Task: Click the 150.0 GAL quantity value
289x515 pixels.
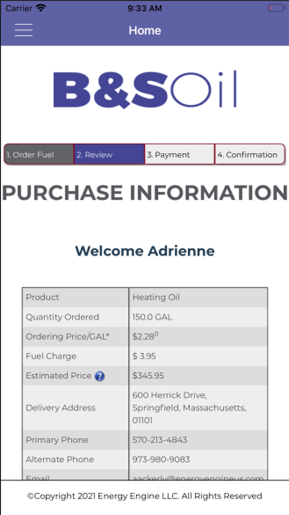Action: pyautogui.click(x=152, y=317)
